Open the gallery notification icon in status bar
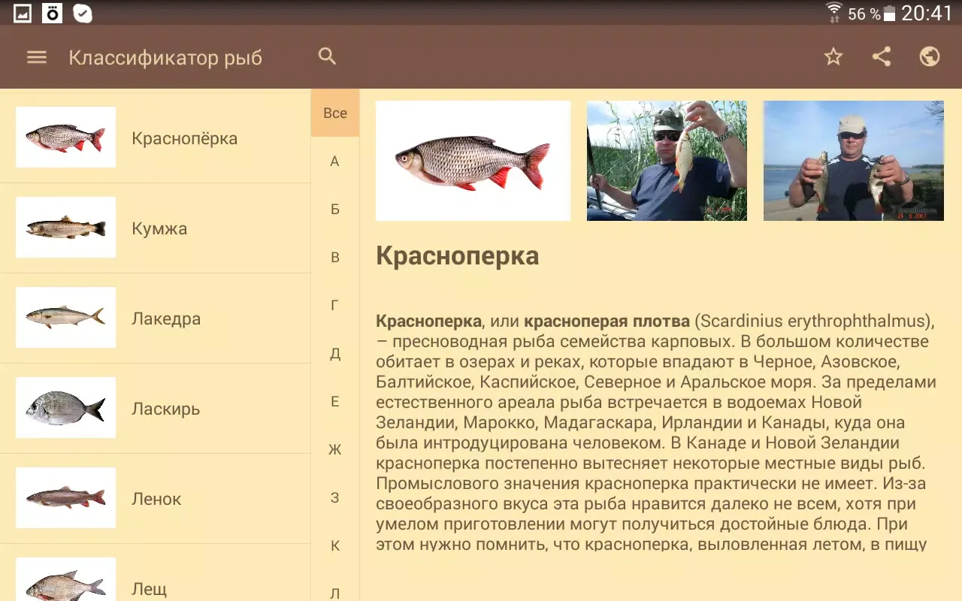 (x=23, y=14)
